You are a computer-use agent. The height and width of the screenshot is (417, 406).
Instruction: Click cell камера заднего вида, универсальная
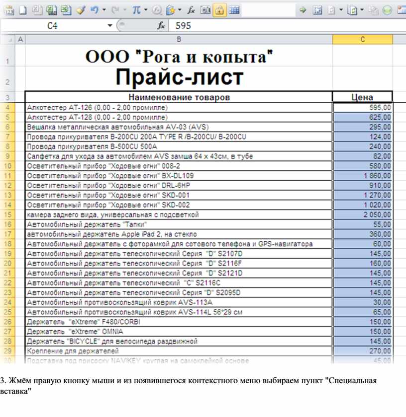coord(179,215)
